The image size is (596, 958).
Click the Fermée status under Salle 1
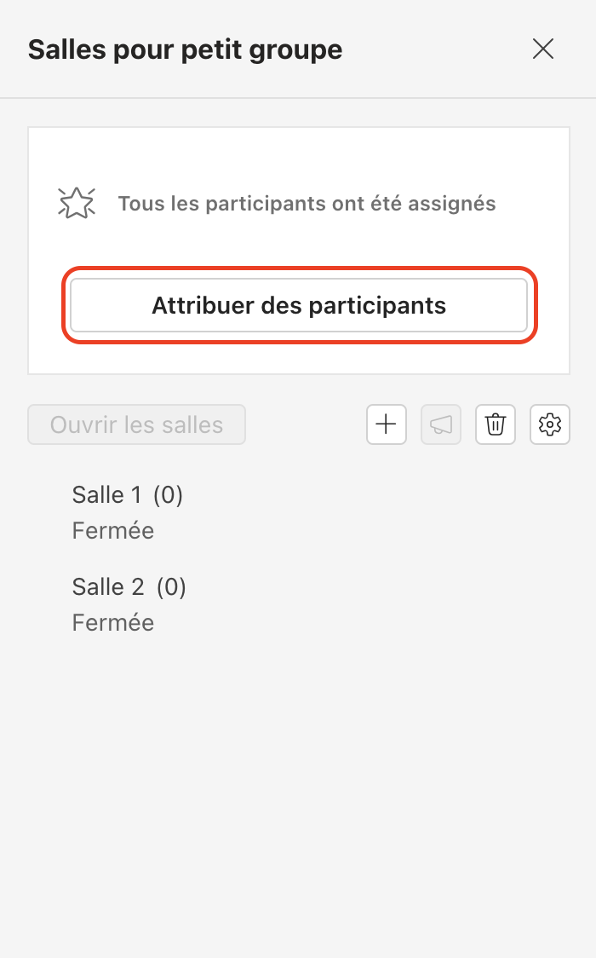click(x=113, y=530)
